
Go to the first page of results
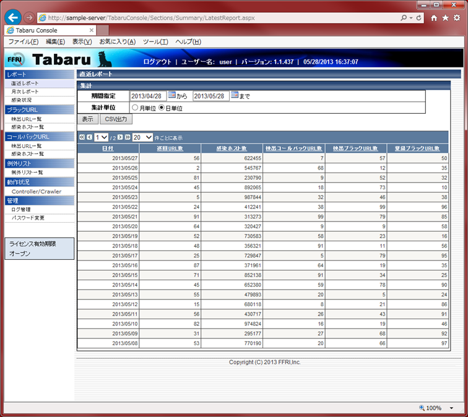(x=81, y=137)
